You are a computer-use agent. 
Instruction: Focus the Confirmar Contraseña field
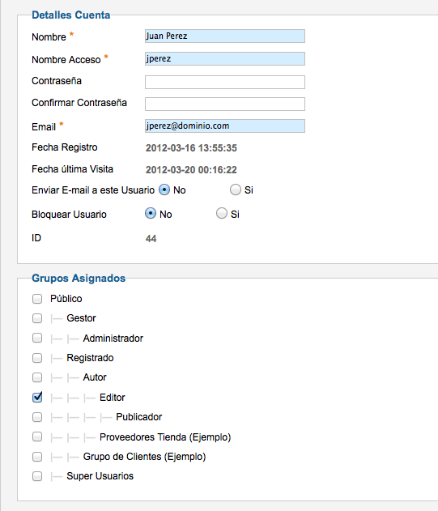225,104
